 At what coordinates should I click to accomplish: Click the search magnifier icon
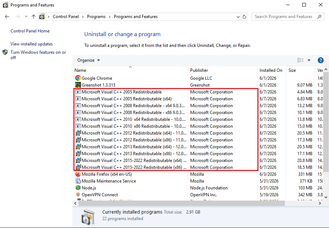coord(319,17)
